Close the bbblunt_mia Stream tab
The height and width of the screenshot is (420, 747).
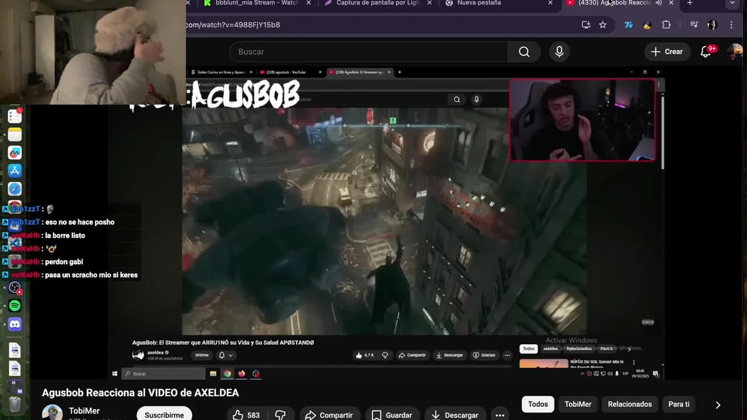[309, 3]
